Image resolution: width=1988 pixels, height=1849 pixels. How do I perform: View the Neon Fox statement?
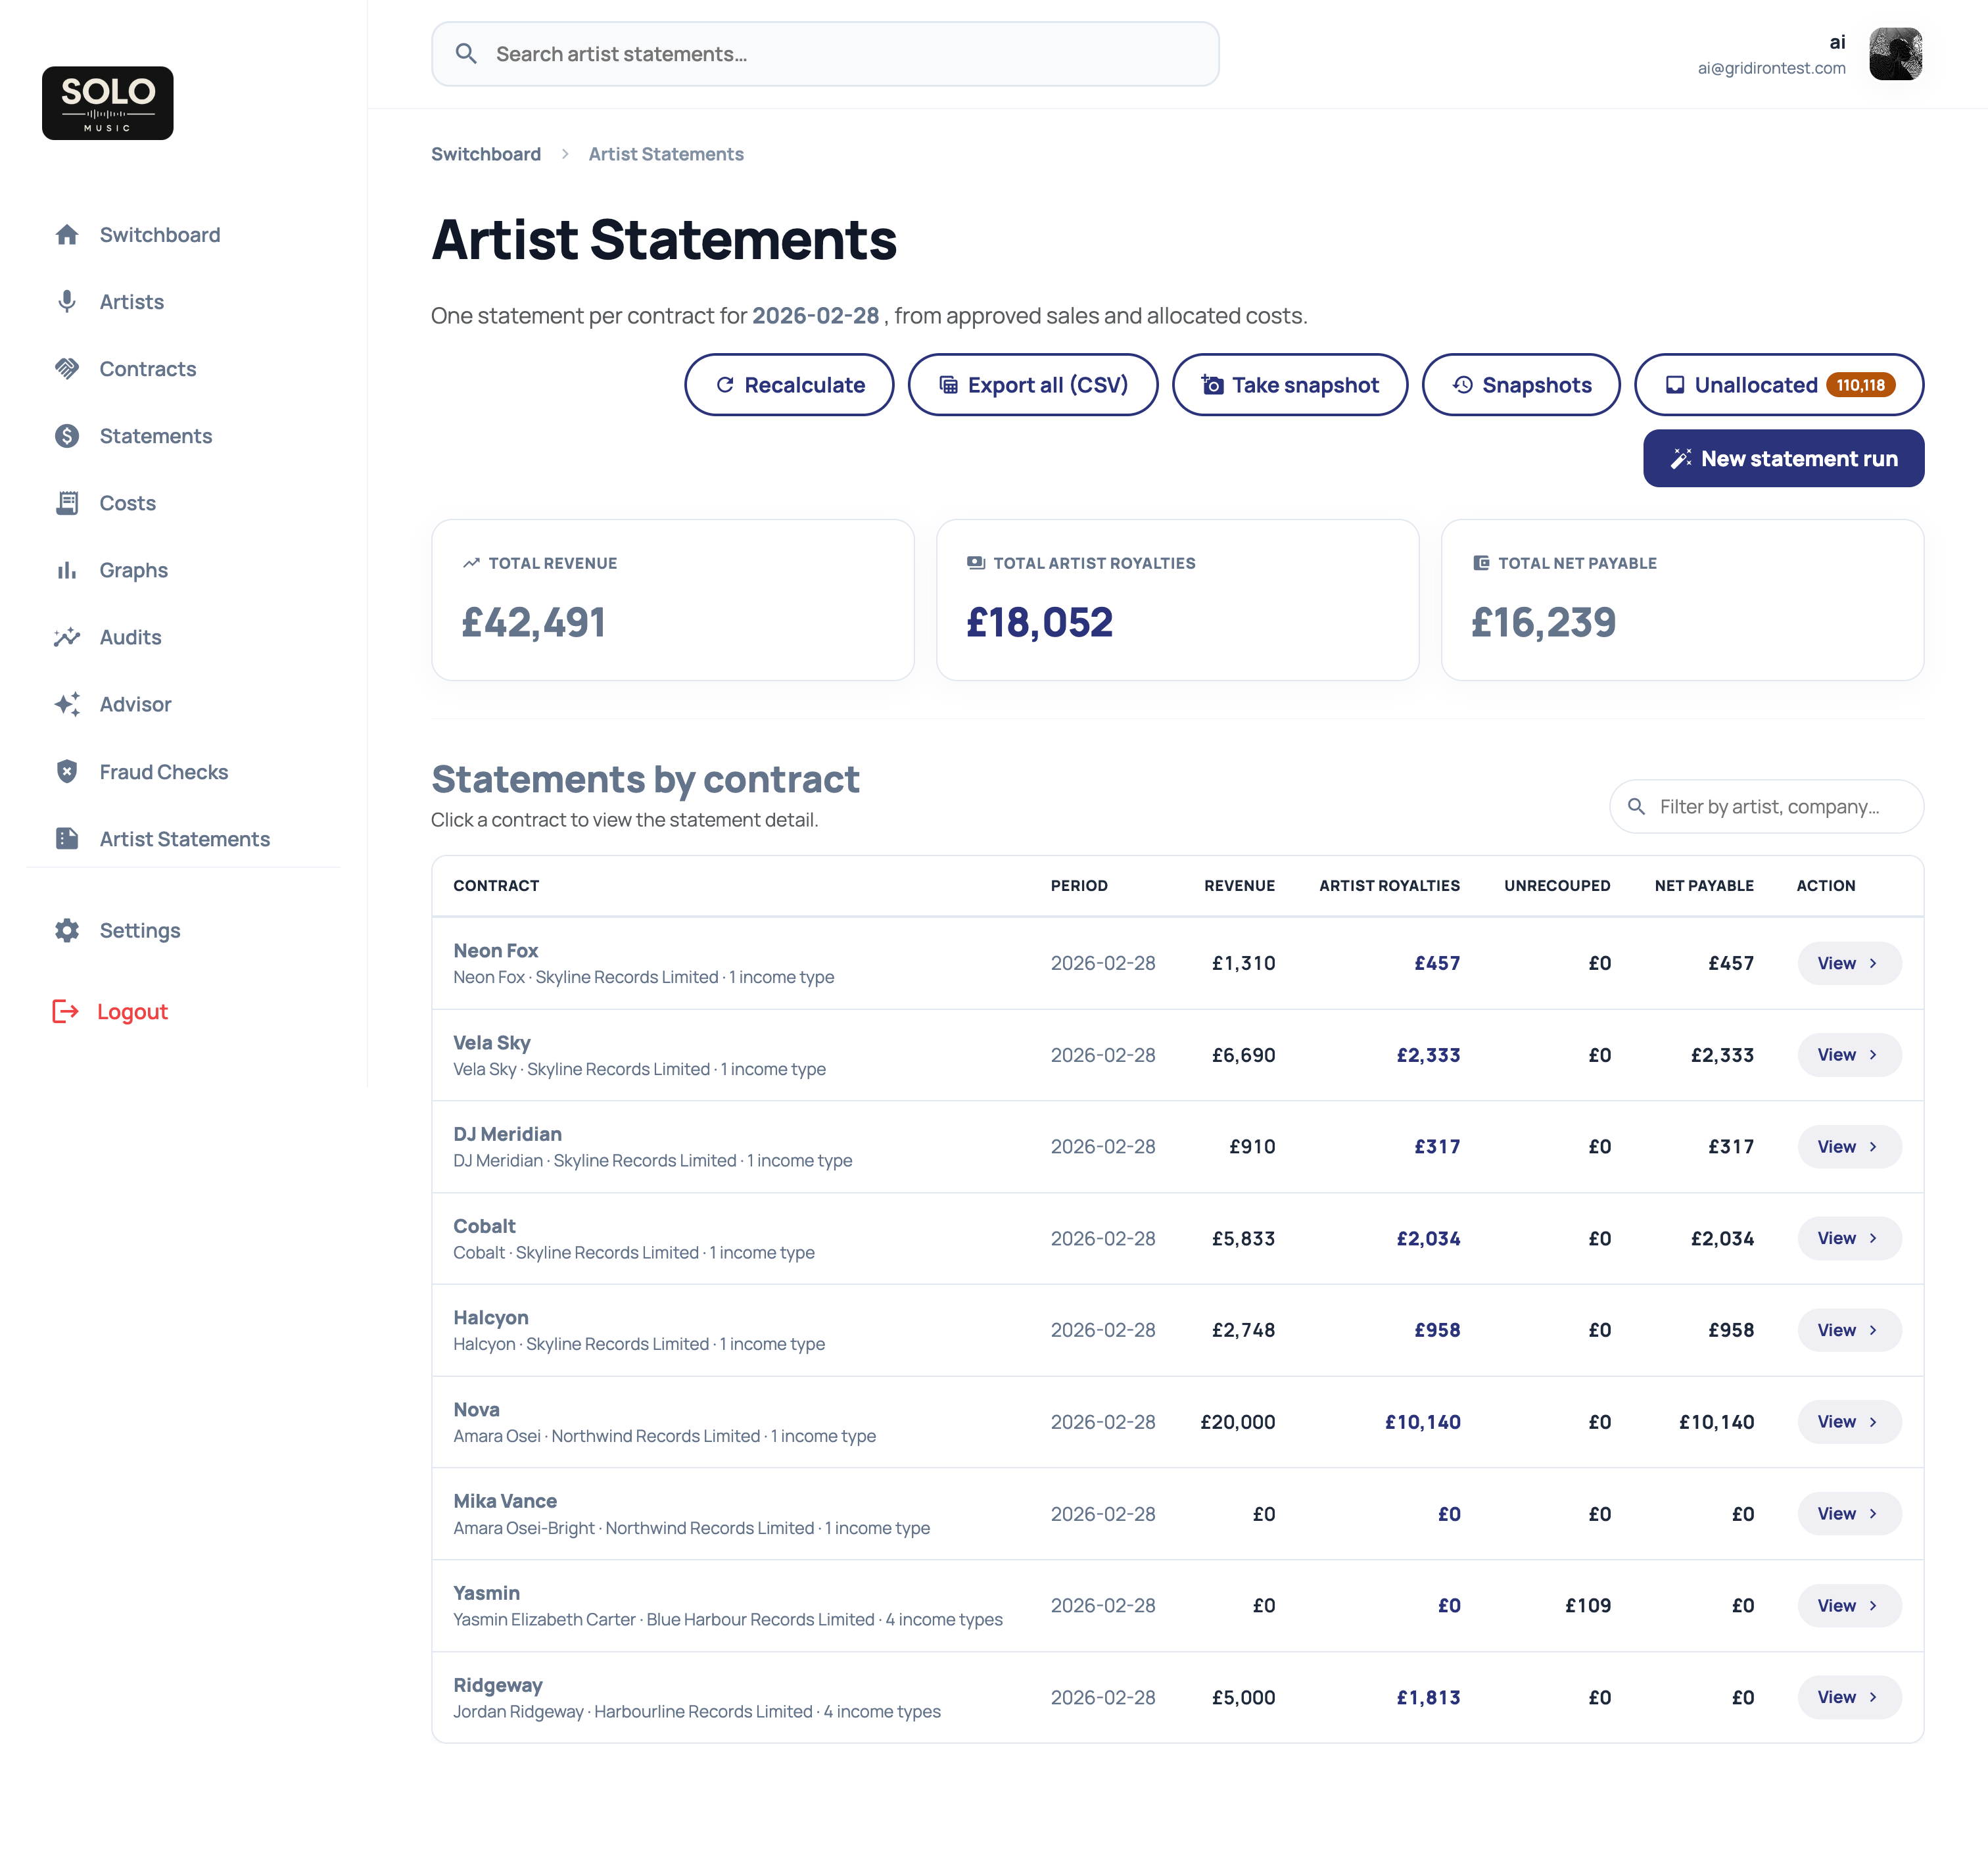pyautogui.click(x=1850, y=964)
